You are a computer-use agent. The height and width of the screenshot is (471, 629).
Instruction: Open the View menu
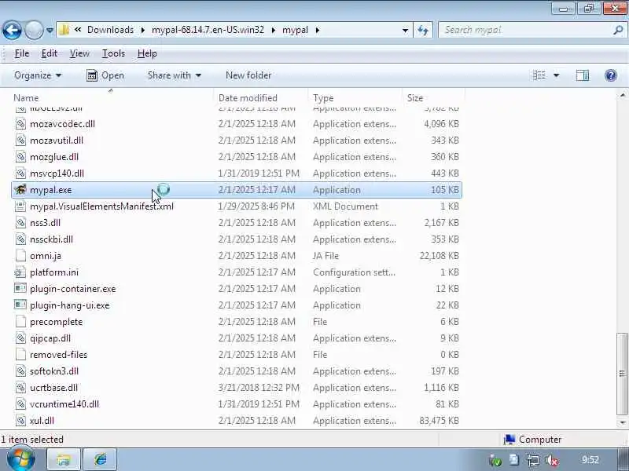point(79,53)
